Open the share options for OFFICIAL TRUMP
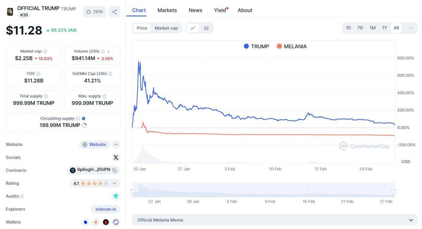 point(114,12)
